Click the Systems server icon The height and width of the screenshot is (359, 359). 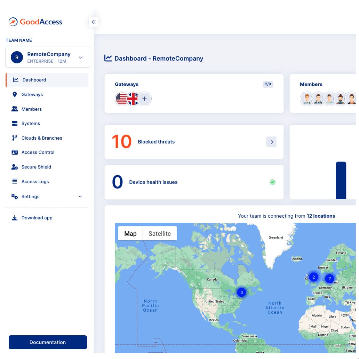pyautogui.click(x=15, y=123)
